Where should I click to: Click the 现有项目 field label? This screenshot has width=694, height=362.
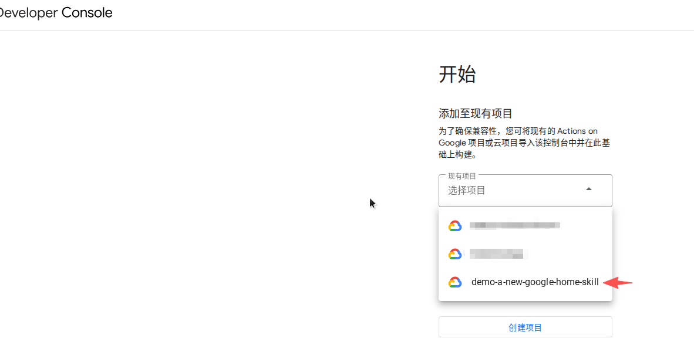[461, 176]
